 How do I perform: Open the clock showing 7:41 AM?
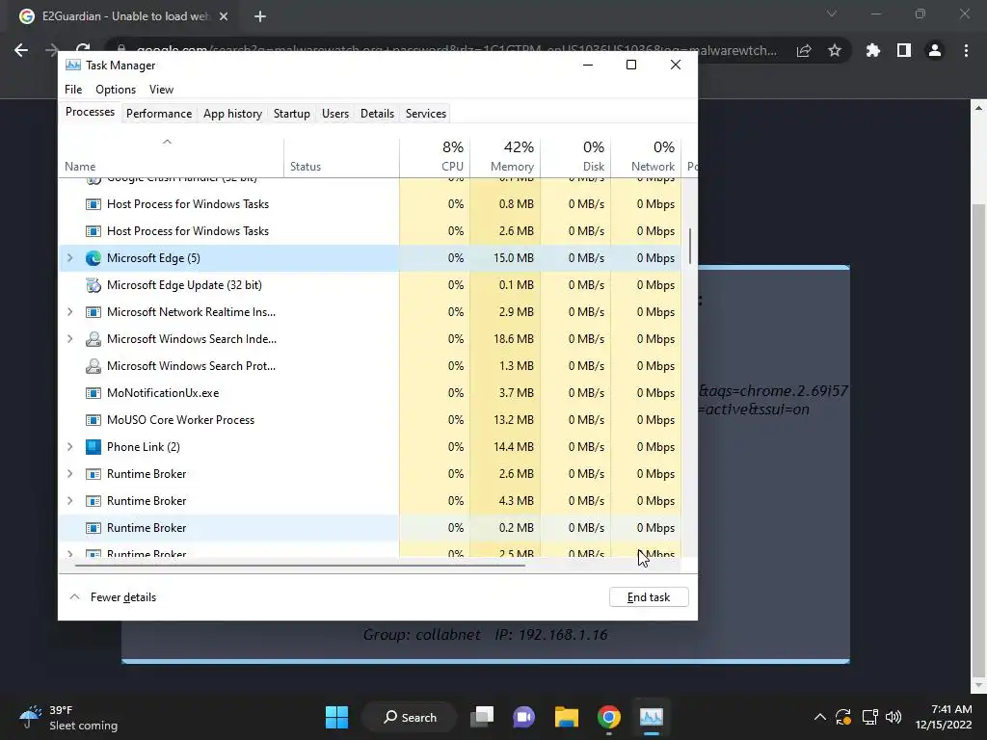(x=943, y=717)
